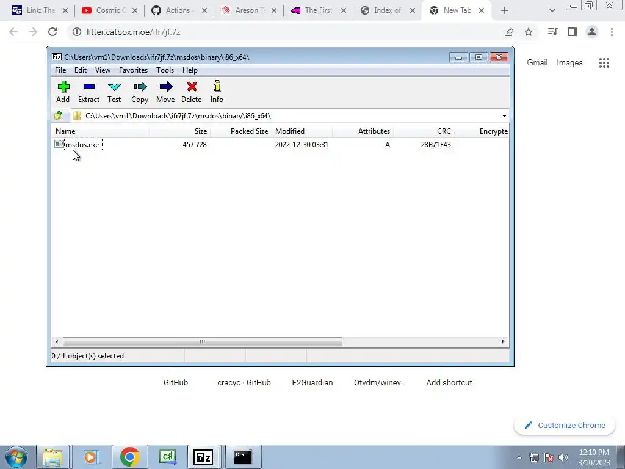The height and width of the screenshot is (469, 625).
Task: Open the E2Guardian shortcut
Action: (312, 382)
